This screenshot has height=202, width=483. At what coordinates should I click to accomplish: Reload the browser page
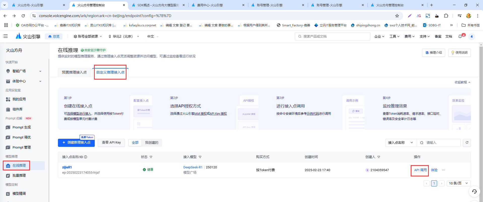coord(23,16)
